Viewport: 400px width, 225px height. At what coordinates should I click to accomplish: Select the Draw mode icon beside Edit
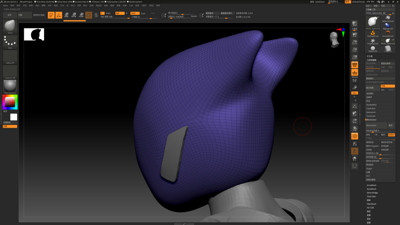tap(59, 15)
